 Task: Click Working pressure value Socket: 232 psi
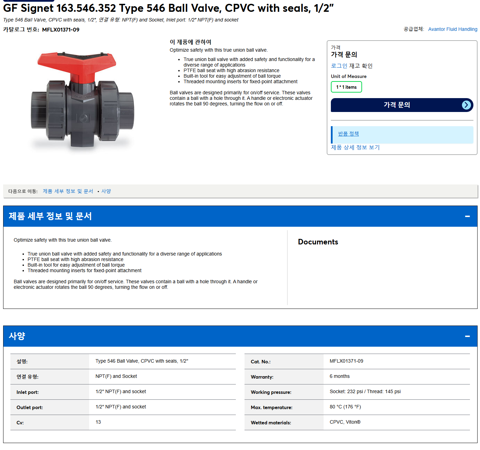(365, 391)
